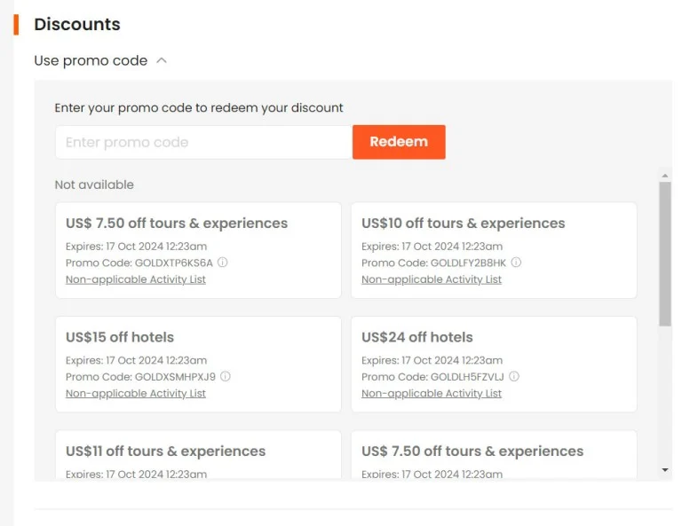
Task: Click info icon beside code GOLDXTP6KS6A
Action: [x=222, y=263]
